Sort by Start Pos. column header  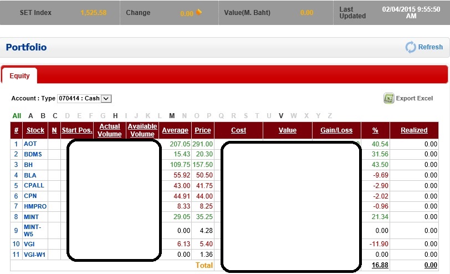pos(77,130)
